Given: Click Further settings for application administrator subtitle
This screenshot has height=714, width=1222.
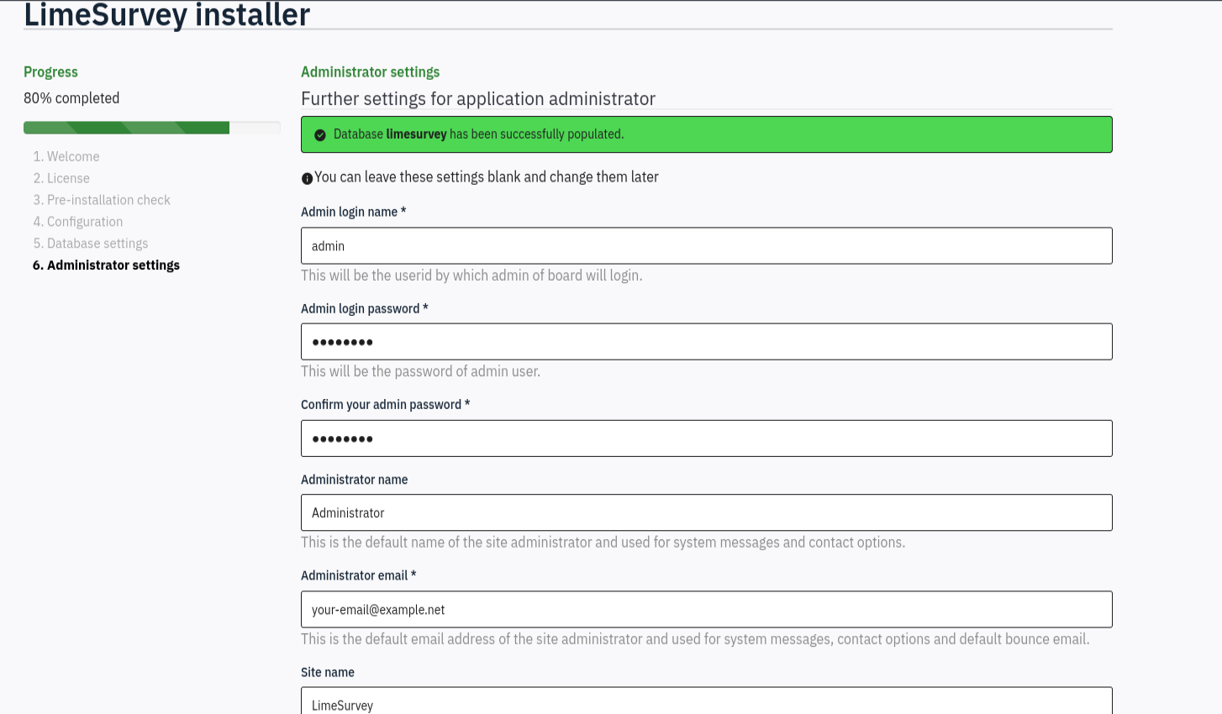Looking at the screenshot, I should (478, 99).
